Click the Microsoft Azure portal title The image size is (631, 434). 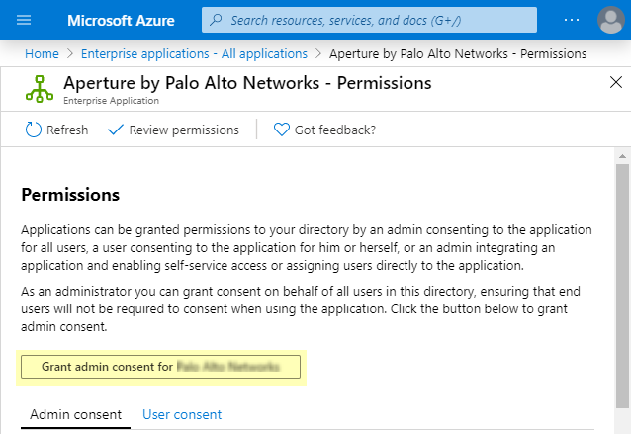[123, 20]
